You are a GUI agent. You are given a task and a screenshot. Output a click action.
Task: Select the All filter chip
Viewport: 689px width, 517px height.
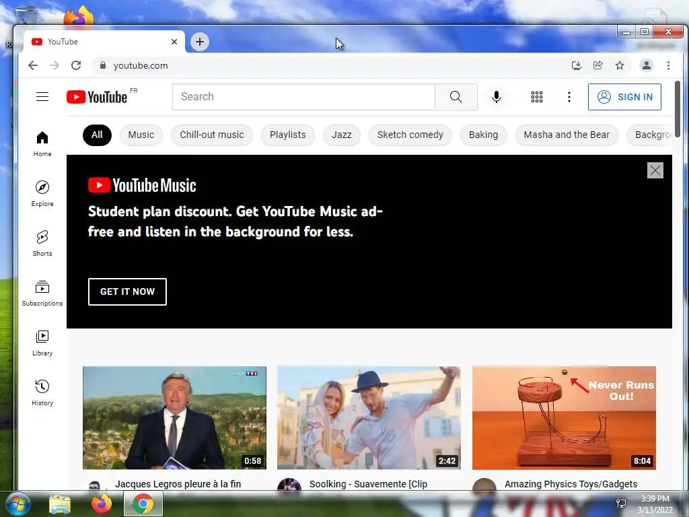click(x=97, y=135)
